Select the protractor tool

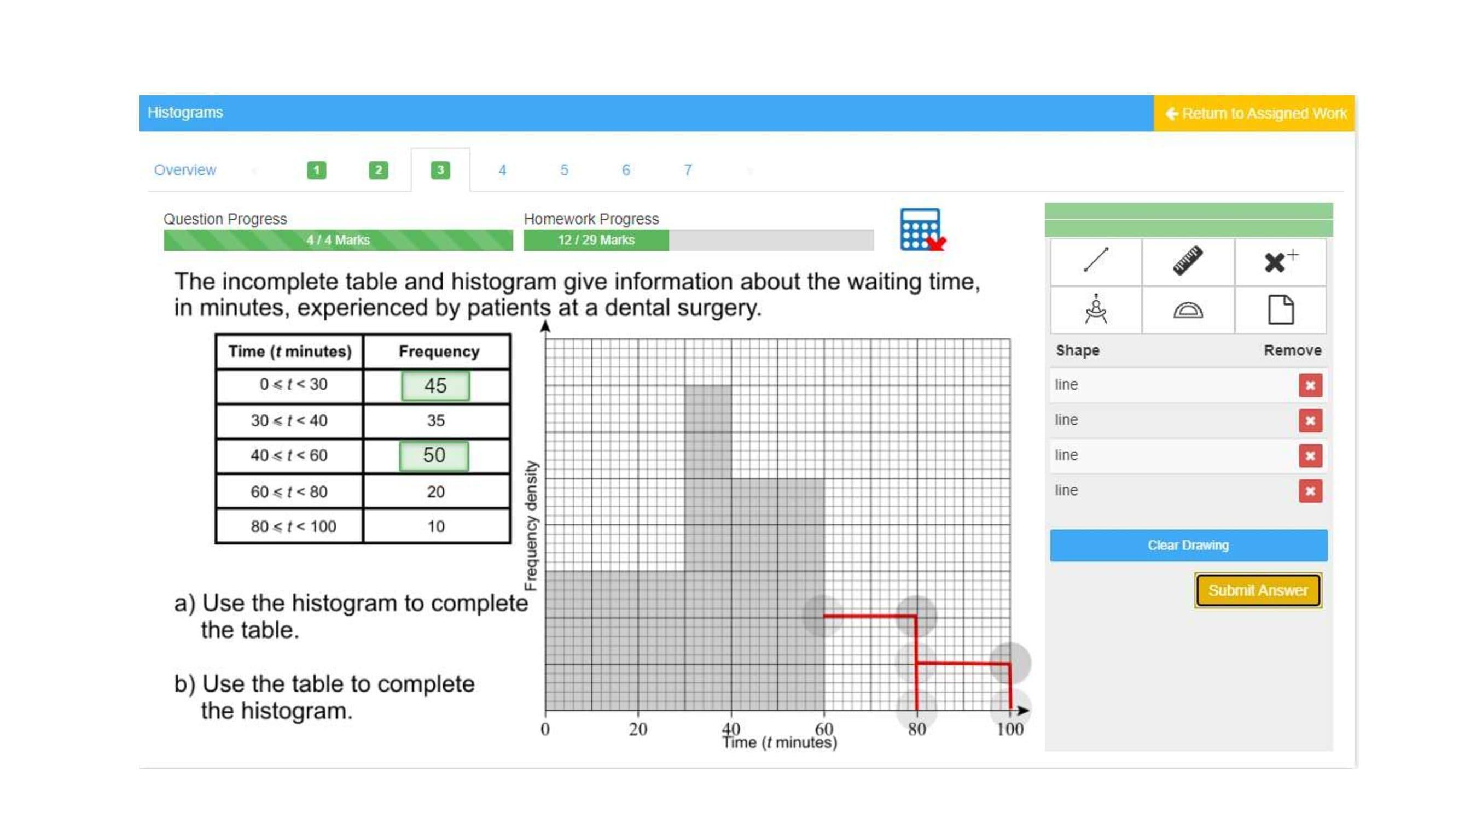1188,309
